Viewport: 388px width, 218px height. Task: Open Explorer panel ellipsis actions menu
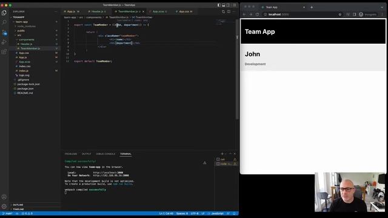coord(56,12)
